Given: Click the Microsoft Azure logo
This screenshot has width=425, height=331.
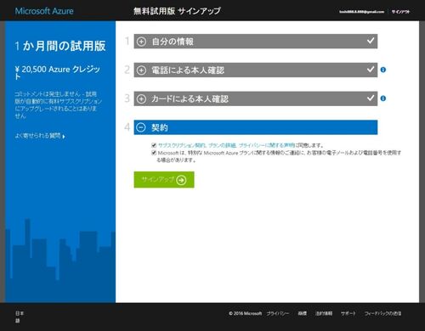Looking at the screenshot, I should click(x=44, y=11).
